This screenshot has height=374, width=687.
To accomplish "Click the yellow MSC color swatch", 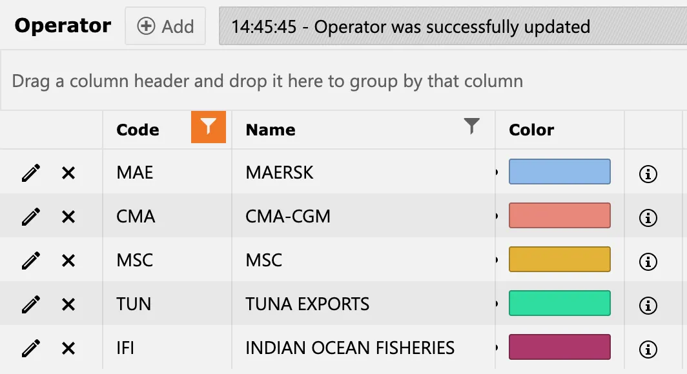I will pos(560,259).
